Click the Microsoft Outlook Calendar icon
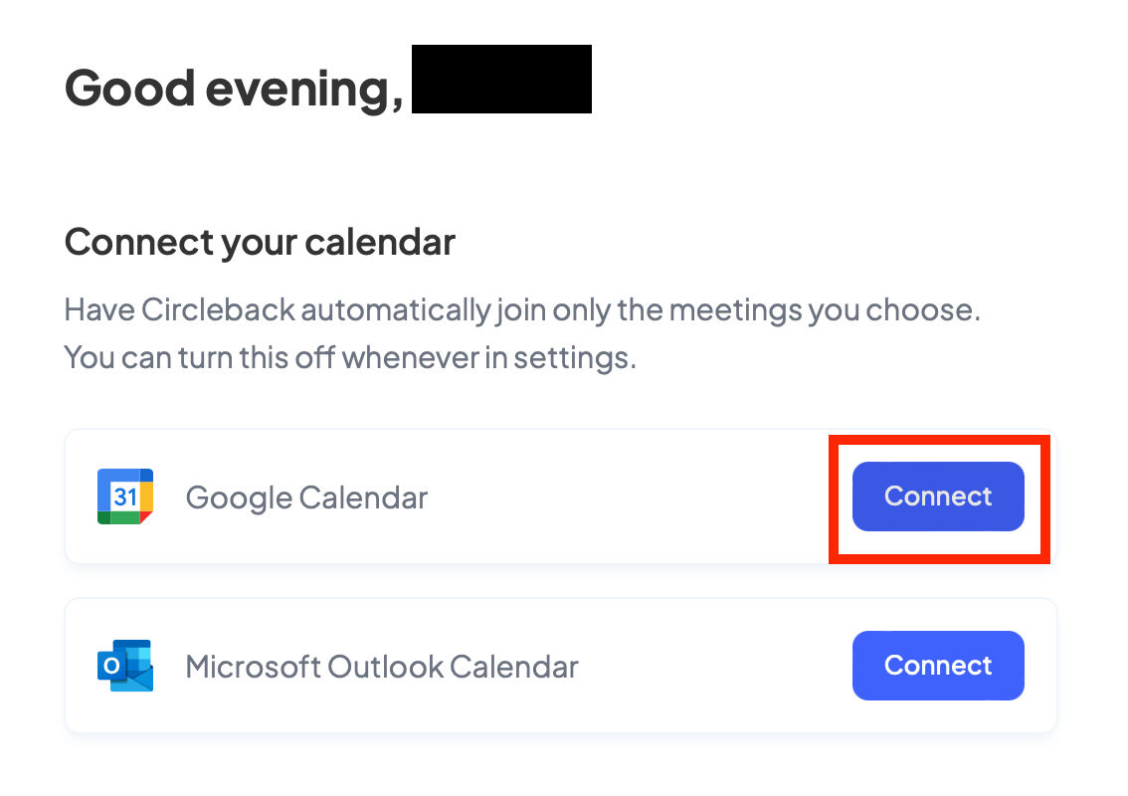The image size is (1128, 796). point(125,666)
